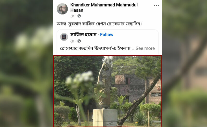Select the caption starting with আজ মুরতাদ
Viewport: 207px width, 127px height.
(x=99, y=24)
